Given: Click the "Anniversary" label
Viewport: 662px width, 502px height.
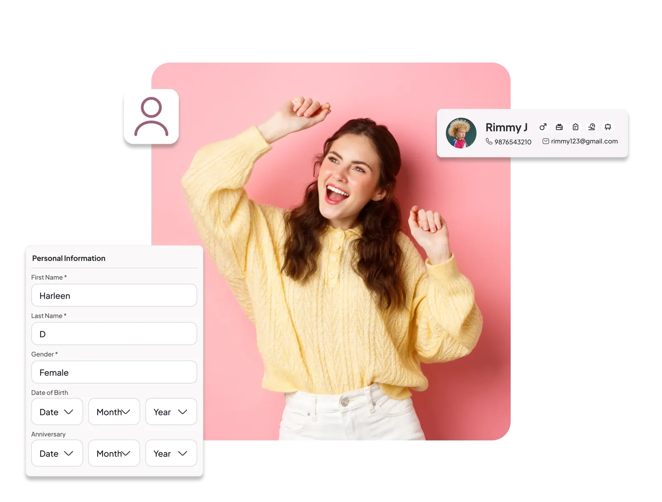Looking at the screenshot, I should pyautogui.click(x=48, y=434).
